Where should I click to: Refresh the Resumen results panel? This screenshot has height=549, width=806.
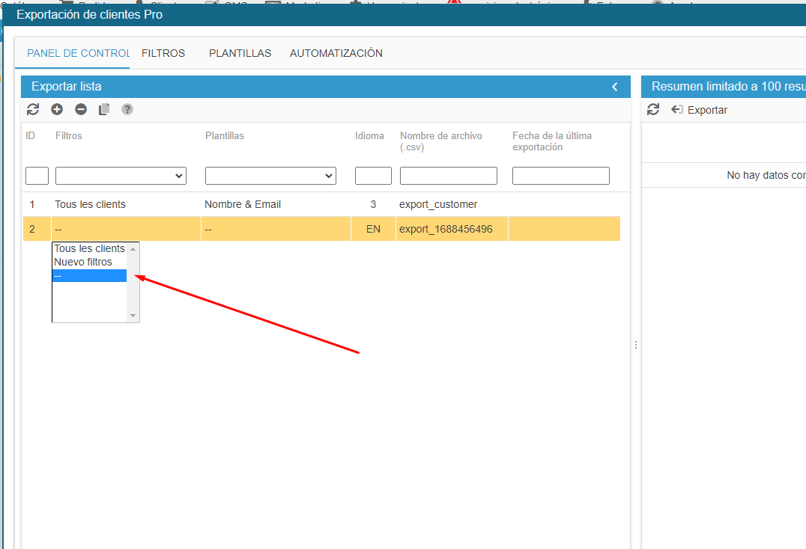point(653,110)
